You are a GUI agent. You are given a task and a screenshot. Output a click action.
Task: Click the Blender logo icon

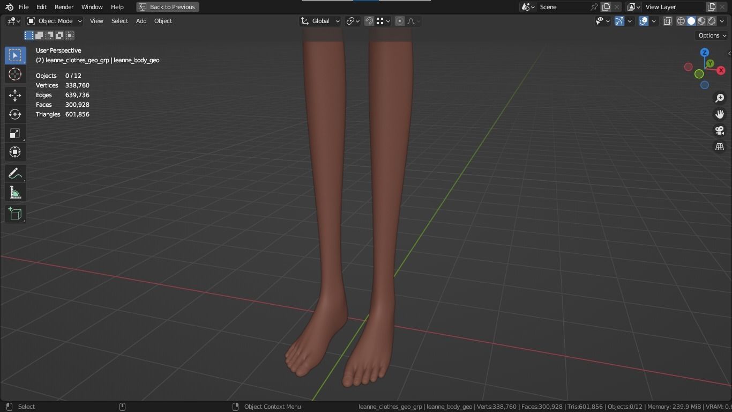coord(9,7)
